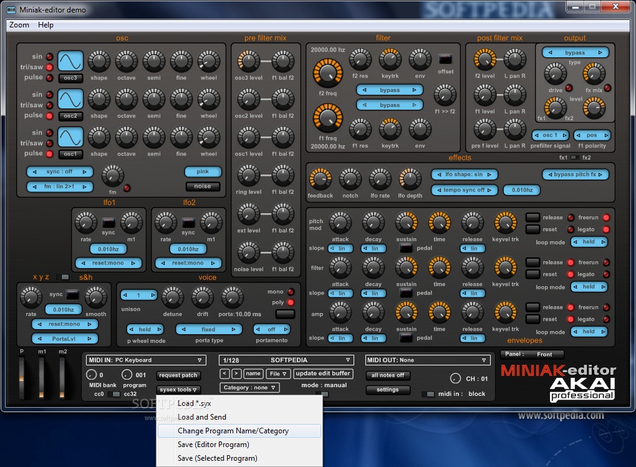Click the osc2 sine waveform display
This screenshot has height=467, width=636.
pyautogui.click(x=70, y=99)
